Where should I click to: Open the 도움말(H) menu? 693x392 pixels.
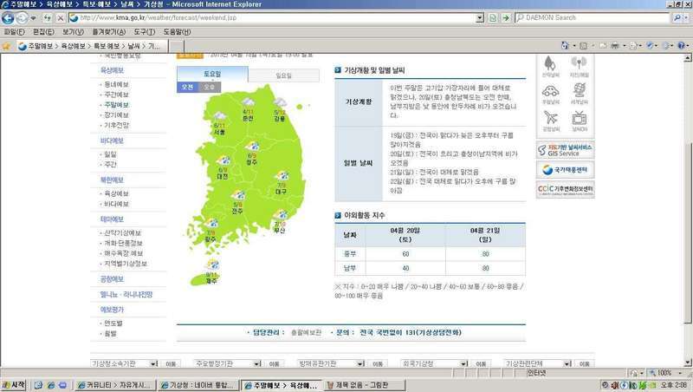(x=178, y=32)
